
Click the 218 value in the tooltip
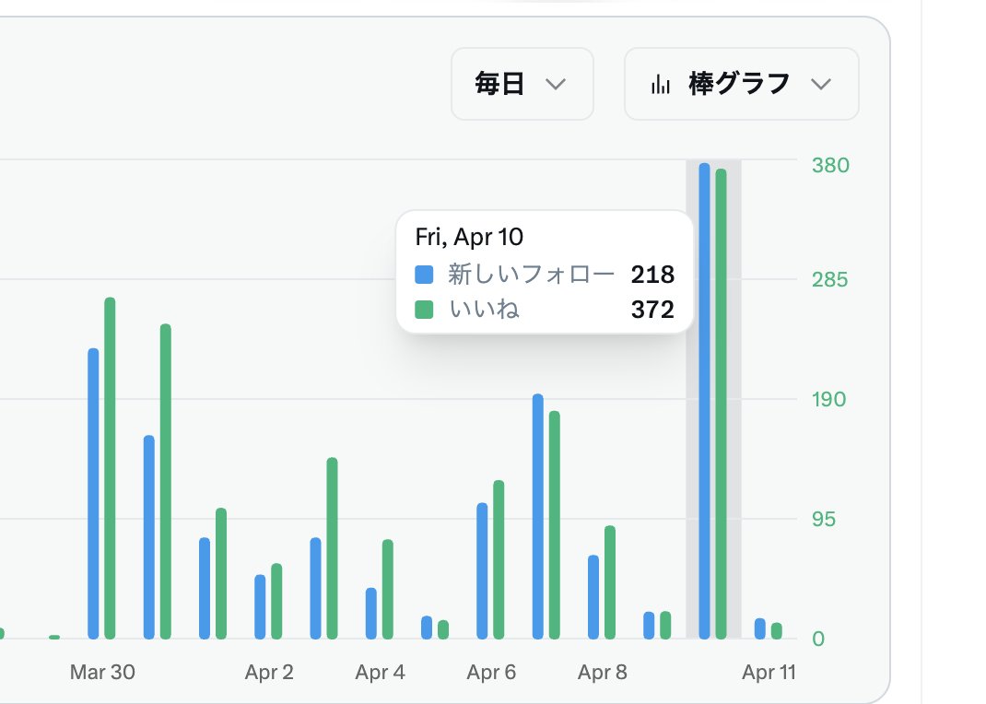652,275
